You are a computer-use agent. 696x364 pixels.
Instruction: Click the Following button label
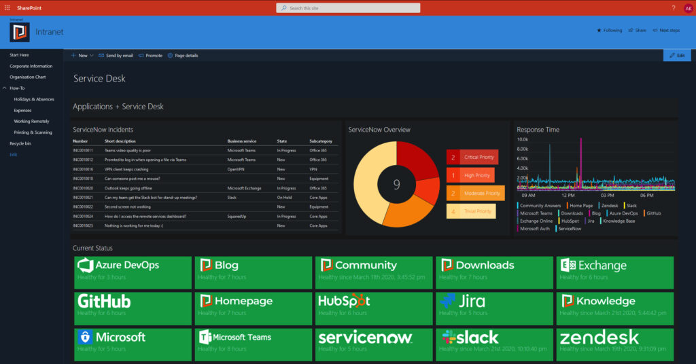(x=612, y=30)
